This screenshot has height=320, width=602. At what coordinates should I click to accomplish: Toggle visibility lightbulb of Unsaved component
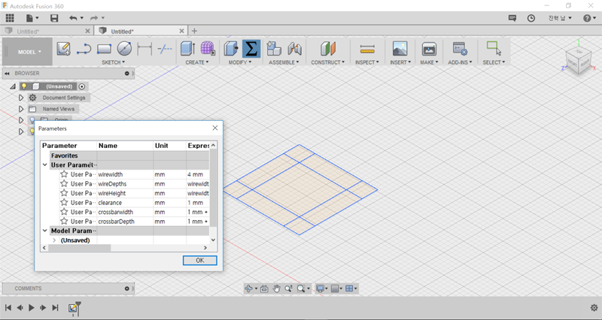point(24,86)
